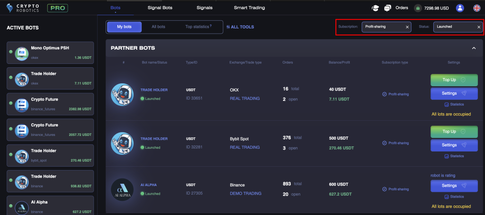The image size is (485, 215).
Task: Open ALL TOOLS
Action: pos(240,27)
